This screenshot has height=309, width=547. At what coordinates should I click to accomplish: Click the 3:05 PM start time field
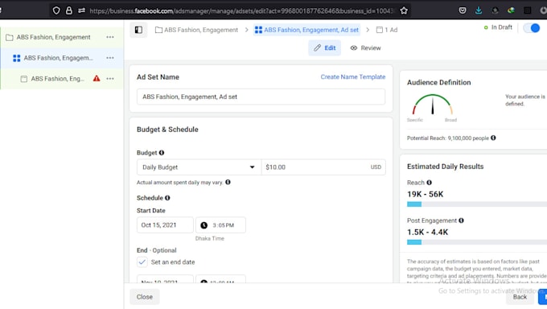point(220,225)
